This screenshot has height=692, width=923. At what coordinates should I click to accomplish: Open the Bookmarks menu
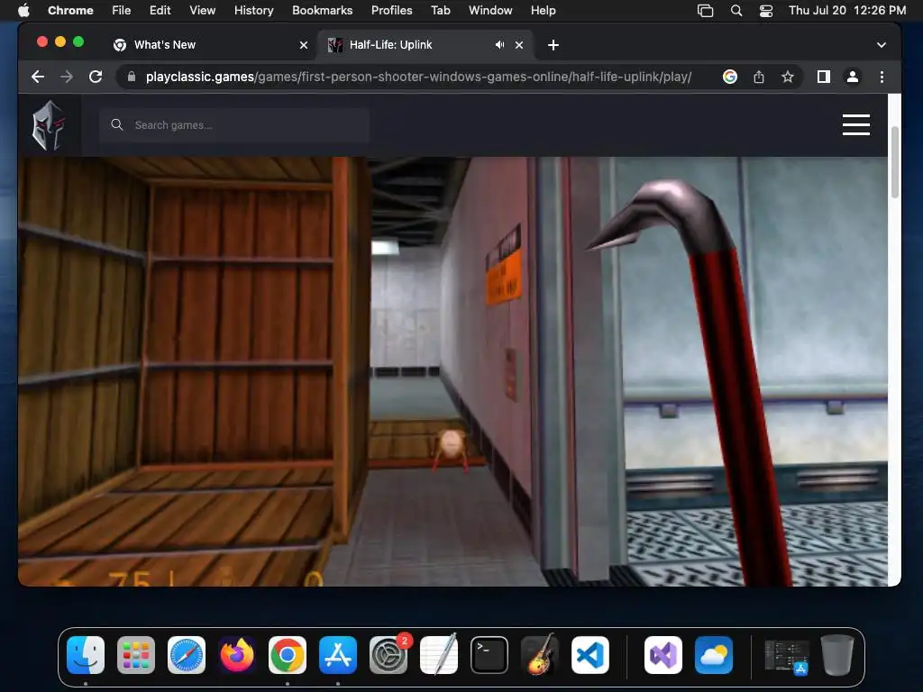322,10
